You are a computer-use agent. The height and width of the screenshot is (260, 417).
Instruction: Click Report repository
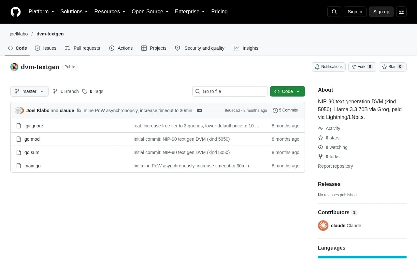click(x=335, y=166)
